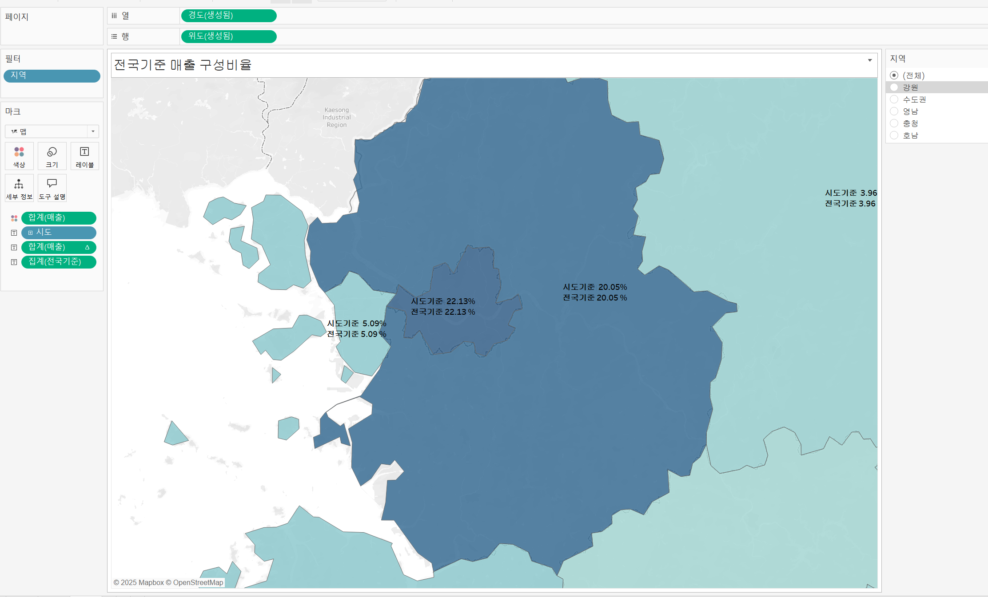The image size is (988, 597).
Task: Select the 강원 radio button
Action: click(894, 87)
